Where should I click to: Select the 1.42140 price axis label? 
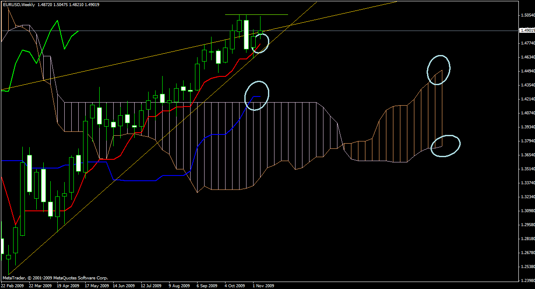point(528,99)
